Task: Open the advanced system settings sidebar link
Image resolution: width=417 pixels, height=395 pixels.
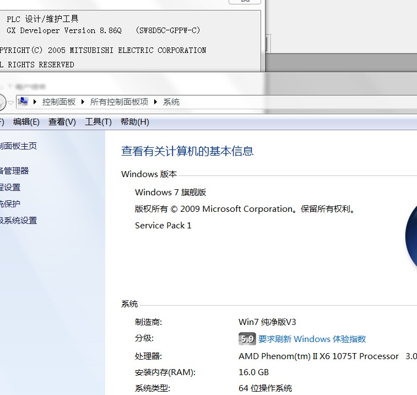Action: (x=18, y=221)
